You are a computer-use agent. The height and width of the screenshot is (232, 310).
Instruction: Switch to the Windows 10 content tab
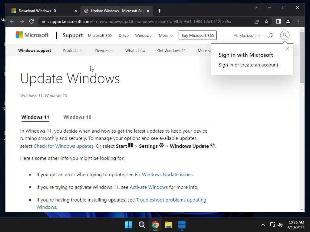pyautogui.click(x=77, y=117)
